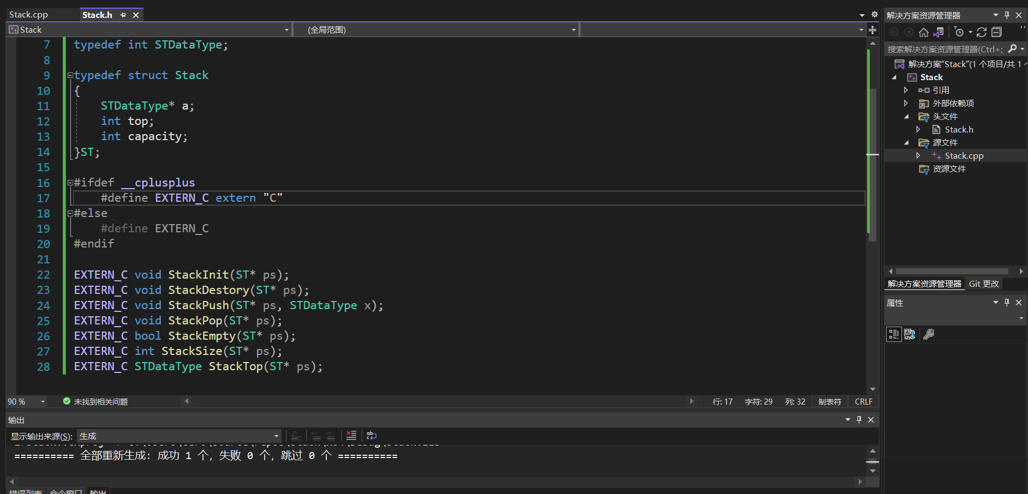1028x494 pixels.
Task: Expand the 外部依赖项 node
Action: coord(906,104)
